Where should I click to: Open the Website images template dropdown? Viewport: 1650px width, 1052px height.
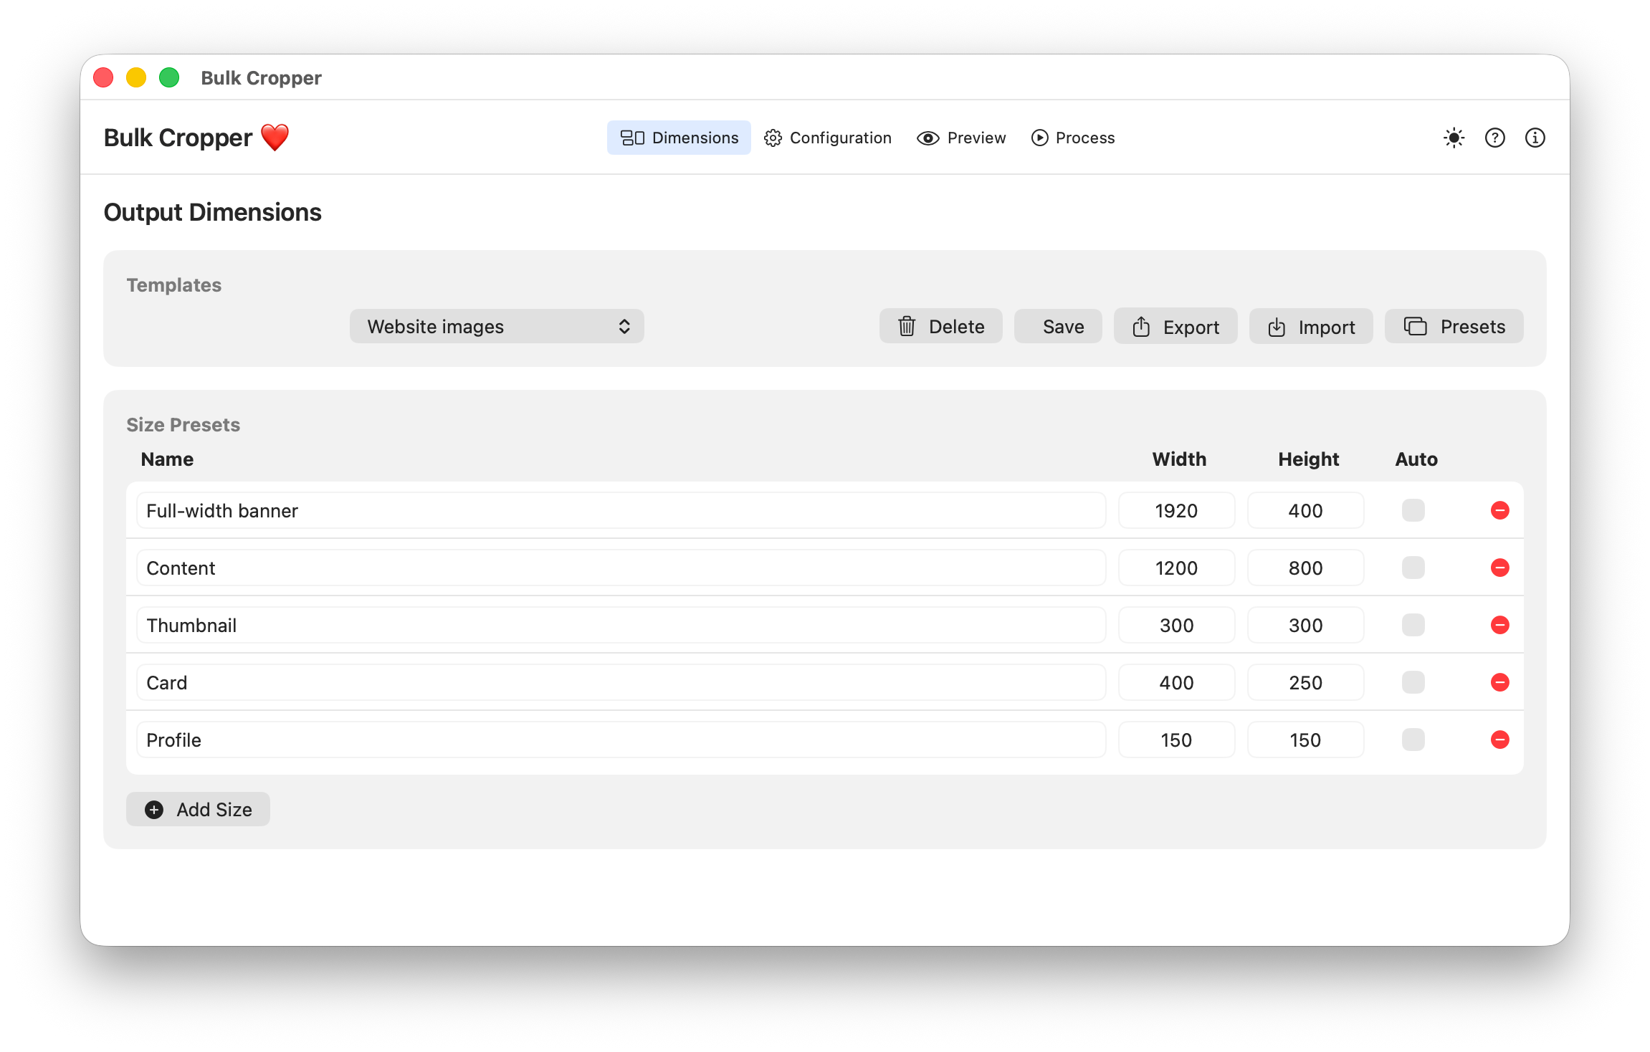click(497, 326)
